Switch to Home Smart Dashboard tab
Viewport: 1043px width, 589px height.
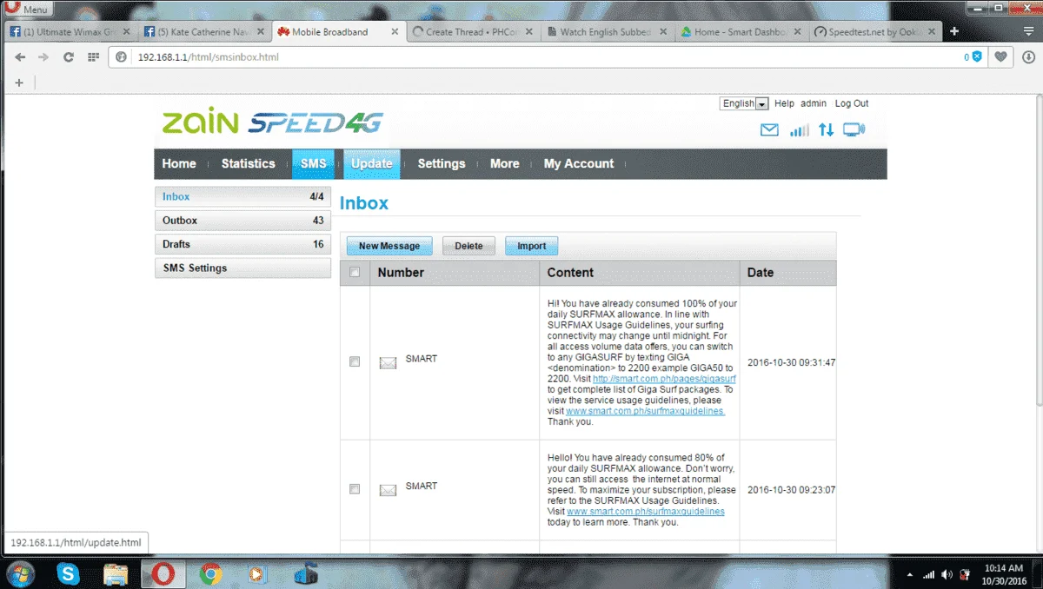(741, 32)
